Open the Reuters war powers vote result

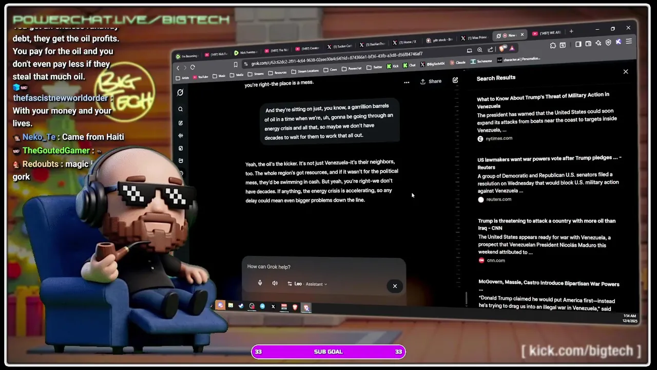(549, 178)
